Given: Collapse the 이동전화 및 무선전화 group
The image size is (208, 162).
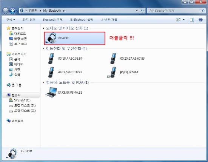Looking at the screenshot, I should pyautogui.click(x=43, y=49).
